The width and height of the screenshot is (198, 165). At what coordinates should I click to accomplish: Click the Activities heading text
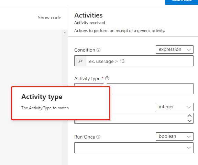88,15
